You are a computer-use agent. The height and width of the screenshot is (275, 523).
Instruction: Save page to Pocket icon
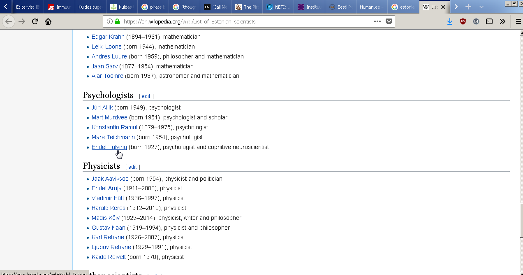[389, 21]
